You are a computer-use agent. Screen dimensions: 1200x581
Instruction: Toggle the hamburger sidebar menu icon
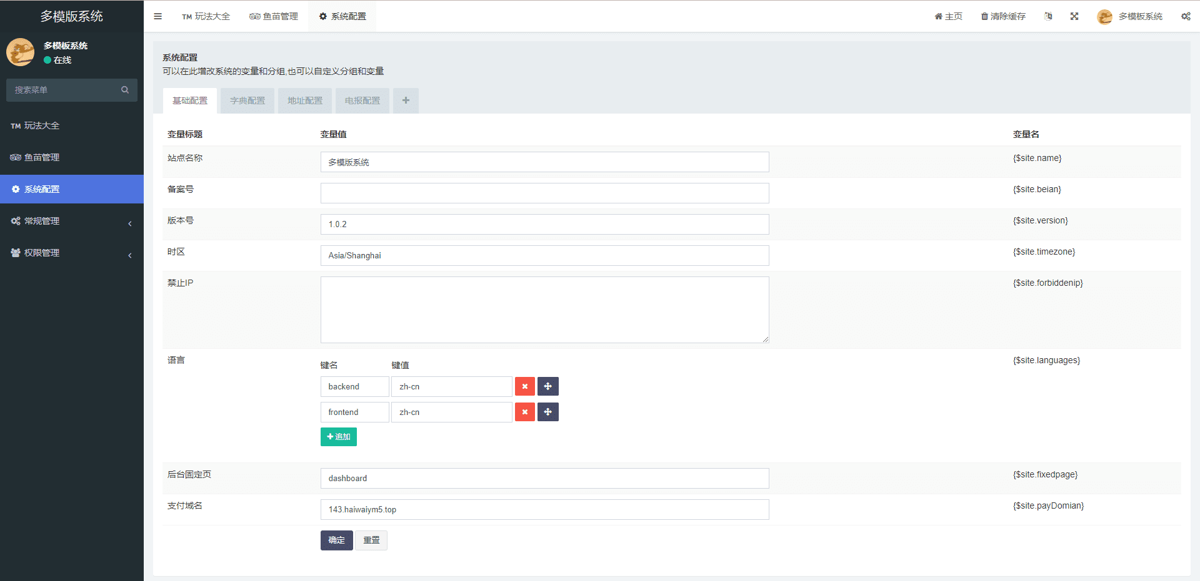(157, 16)
